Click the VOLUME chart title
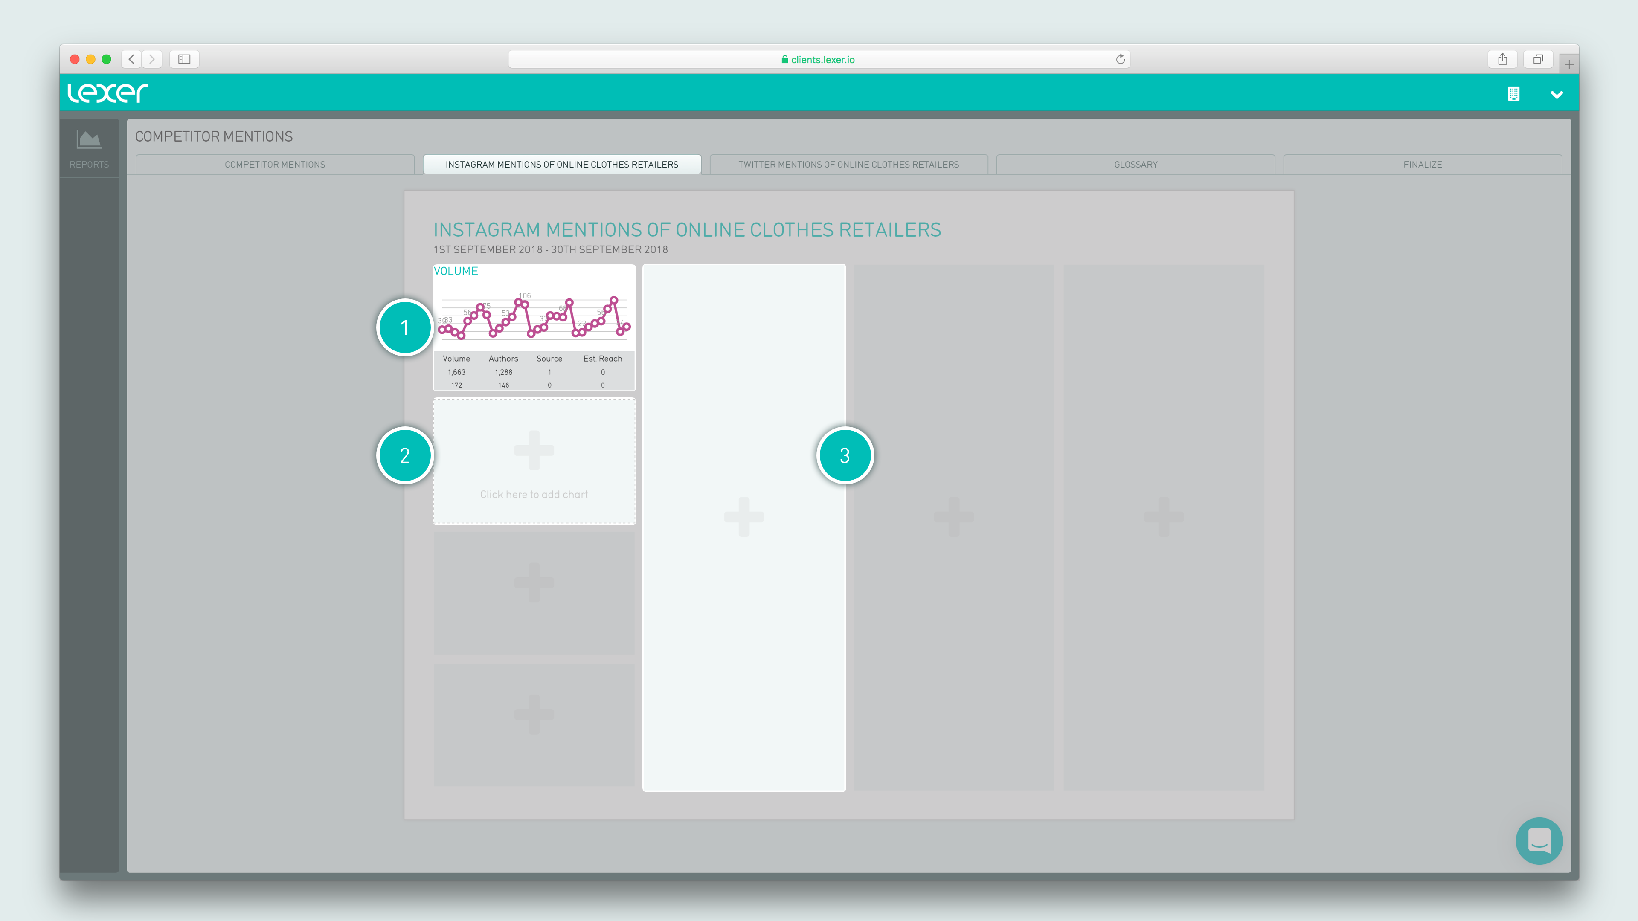Image resolution: width=1638 pixels, height=921 pixels. (x=456, y=271)
